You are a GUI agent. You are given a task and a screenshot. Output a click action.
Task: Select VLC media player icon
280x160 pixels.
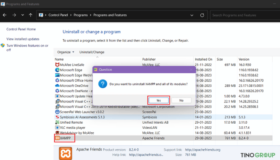[57, 128]
